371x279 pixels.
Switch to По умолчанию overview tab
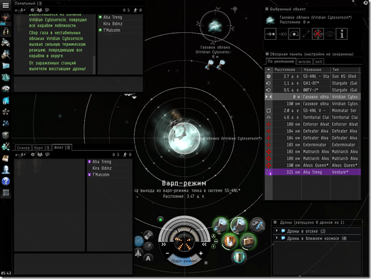(x=281, y=61)
